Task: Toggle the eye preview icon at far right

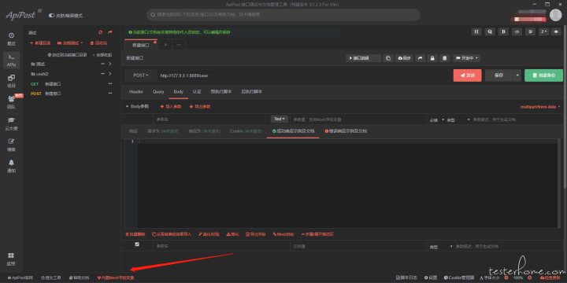Action: click(x=556, y=31)
